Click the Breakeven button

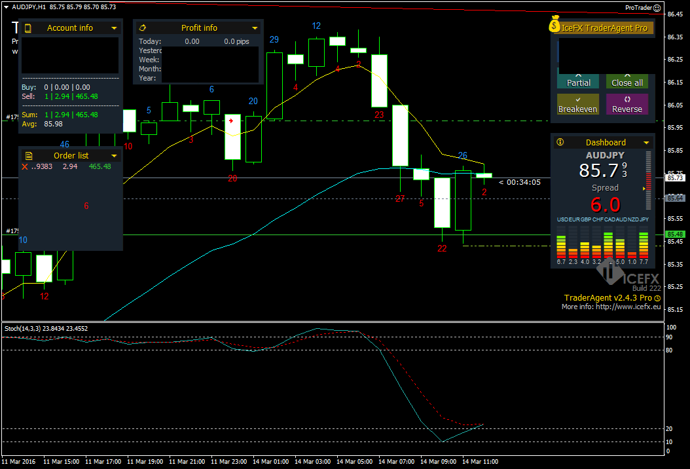[578, 104]
